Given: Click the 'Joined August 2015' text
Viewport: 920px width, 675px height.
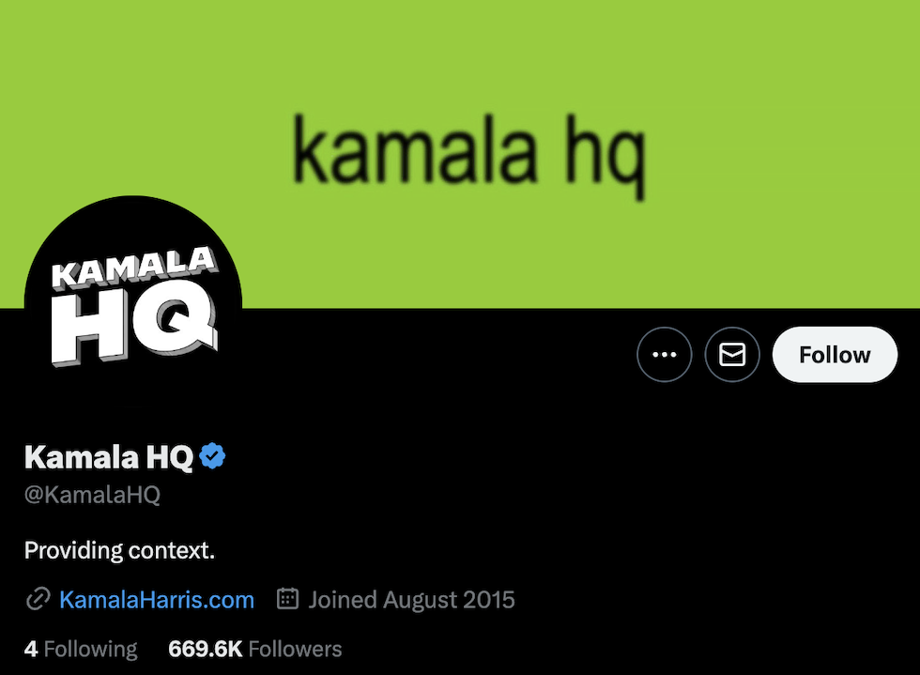Looking at the screenshot, I should (x=411, y=600).
